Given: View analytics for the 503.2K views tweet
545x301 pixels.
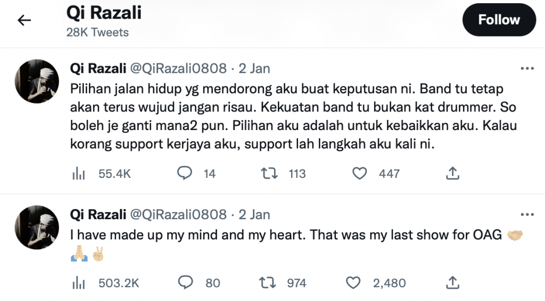Looking at the screenshot, I should pos(78,283).
